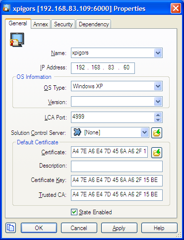The height and width of the screenshot is (240, 184).
Task: Expand the Name dropdown
Action: pos(158,53)
